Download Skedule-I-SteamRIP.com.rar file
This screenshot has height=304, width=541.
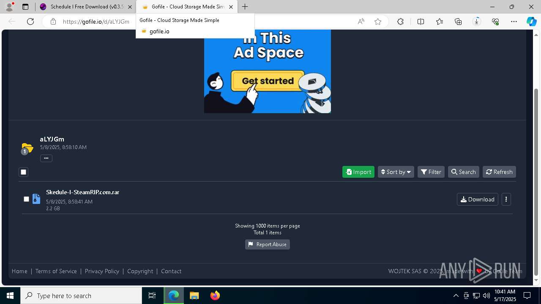pos(478,199)
